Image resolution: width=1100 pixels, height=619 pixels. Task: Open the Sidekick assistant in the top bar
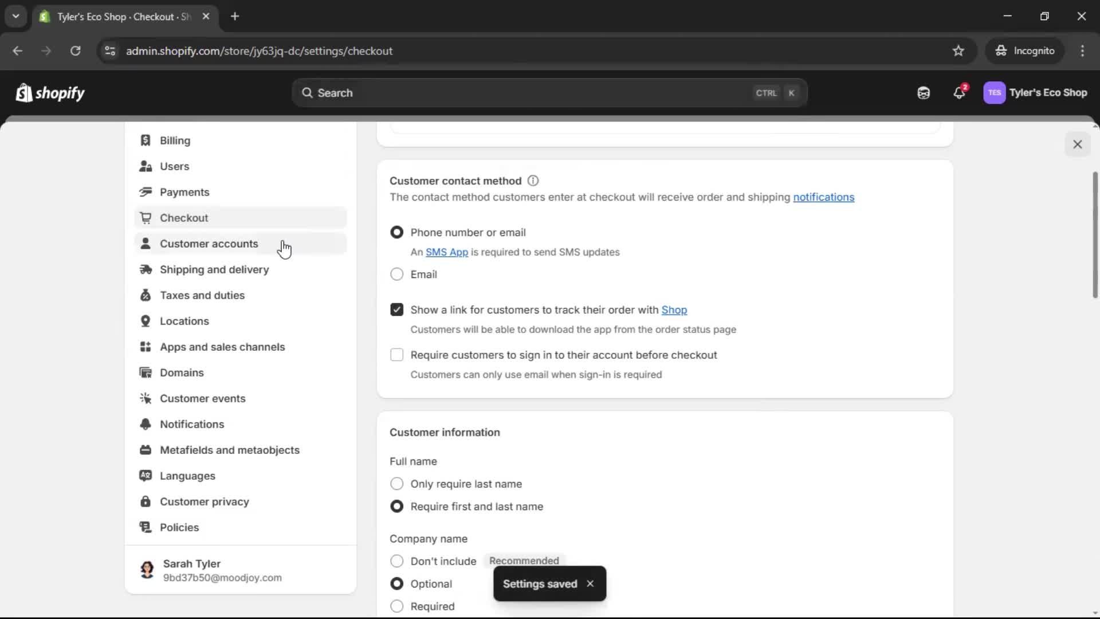pyautogui.click(x=924, y=92)
